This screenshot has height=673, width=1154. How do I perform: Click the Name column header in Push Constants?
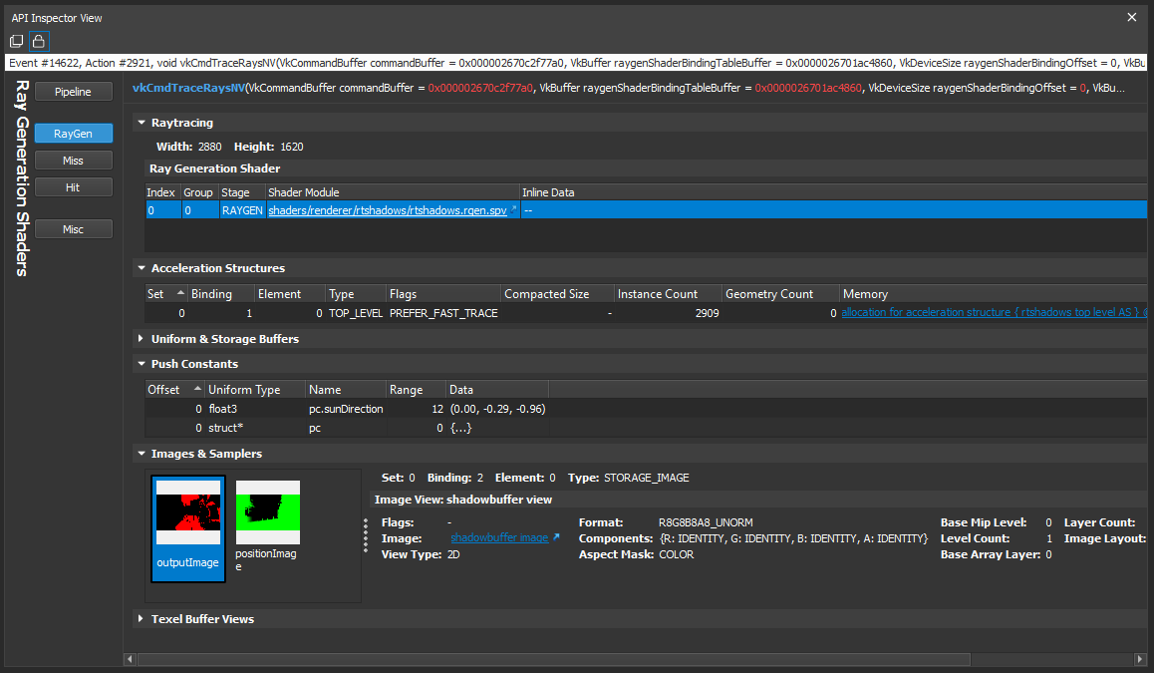(x=346, y=390)
